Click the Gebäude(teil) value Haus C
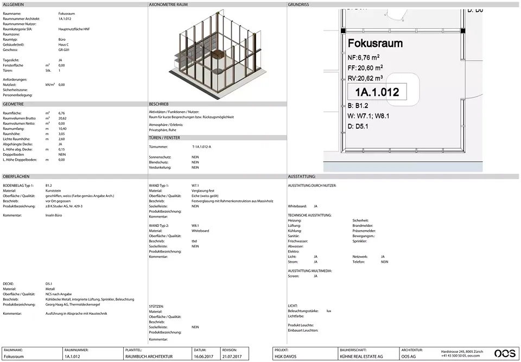The width and height of the screenshot is (521, 362). coord(63,45)
